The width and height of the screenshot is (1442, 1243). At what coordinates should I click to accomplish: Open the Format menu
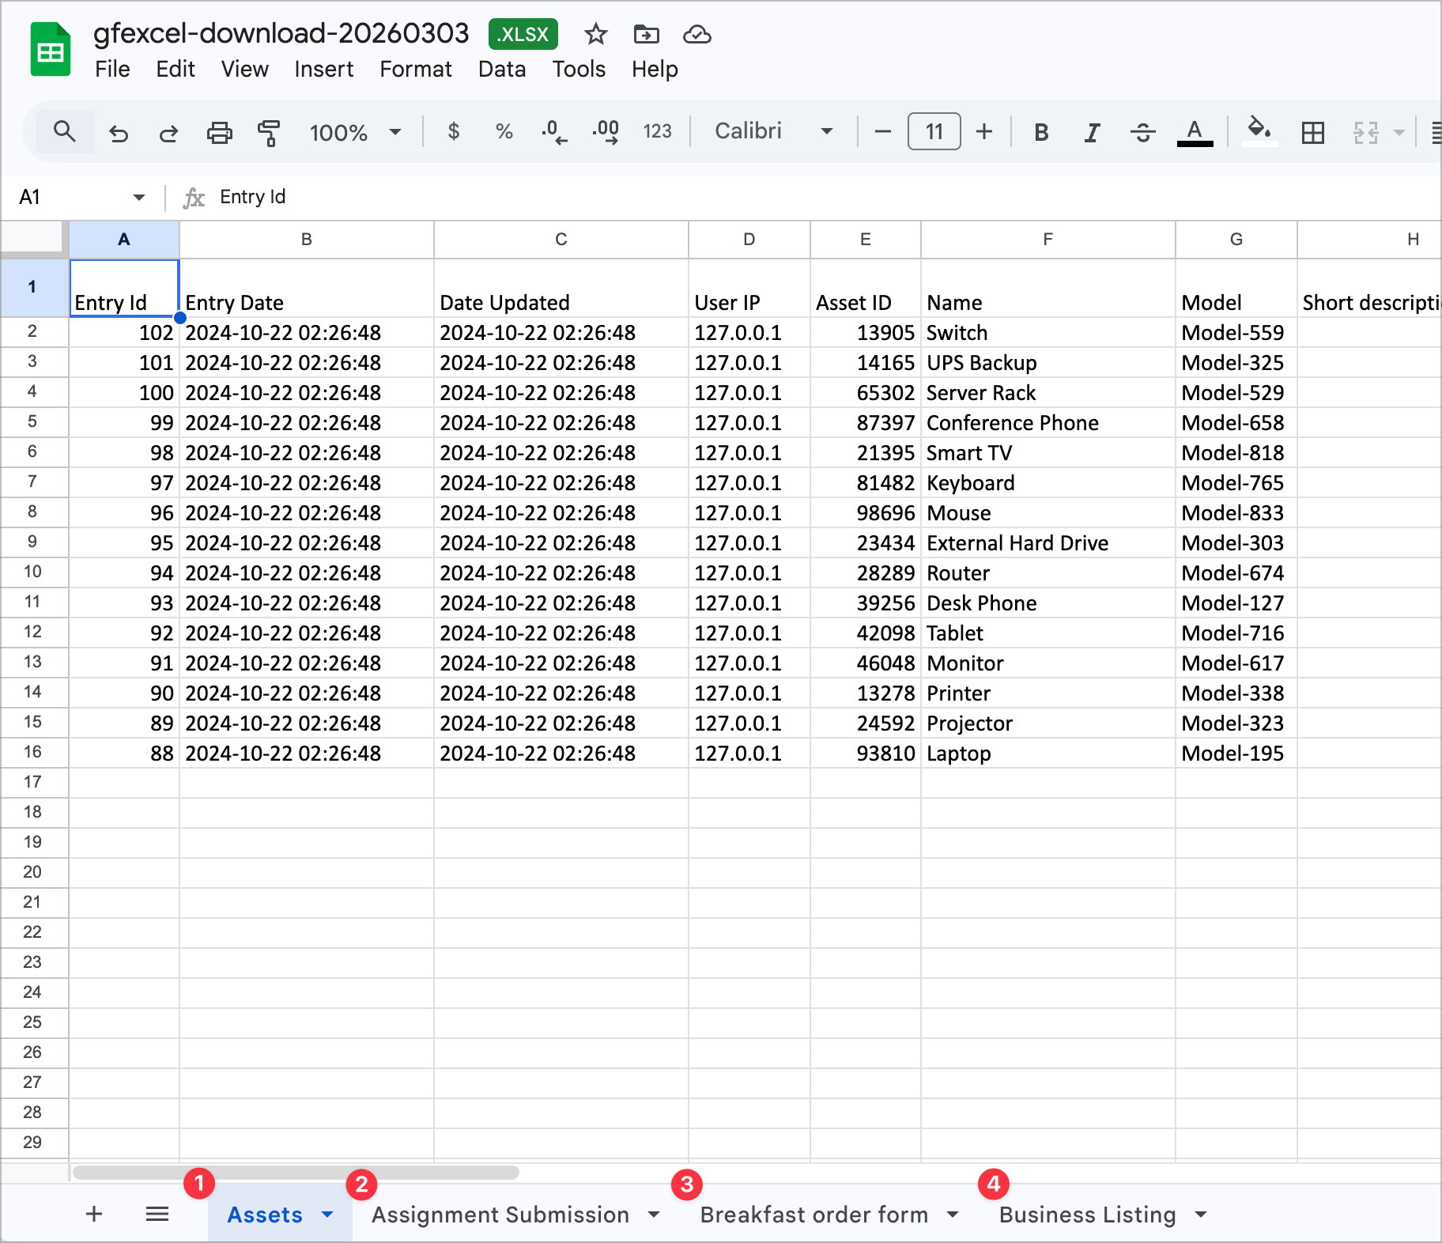pyautogui.click(x=415, y=70)
